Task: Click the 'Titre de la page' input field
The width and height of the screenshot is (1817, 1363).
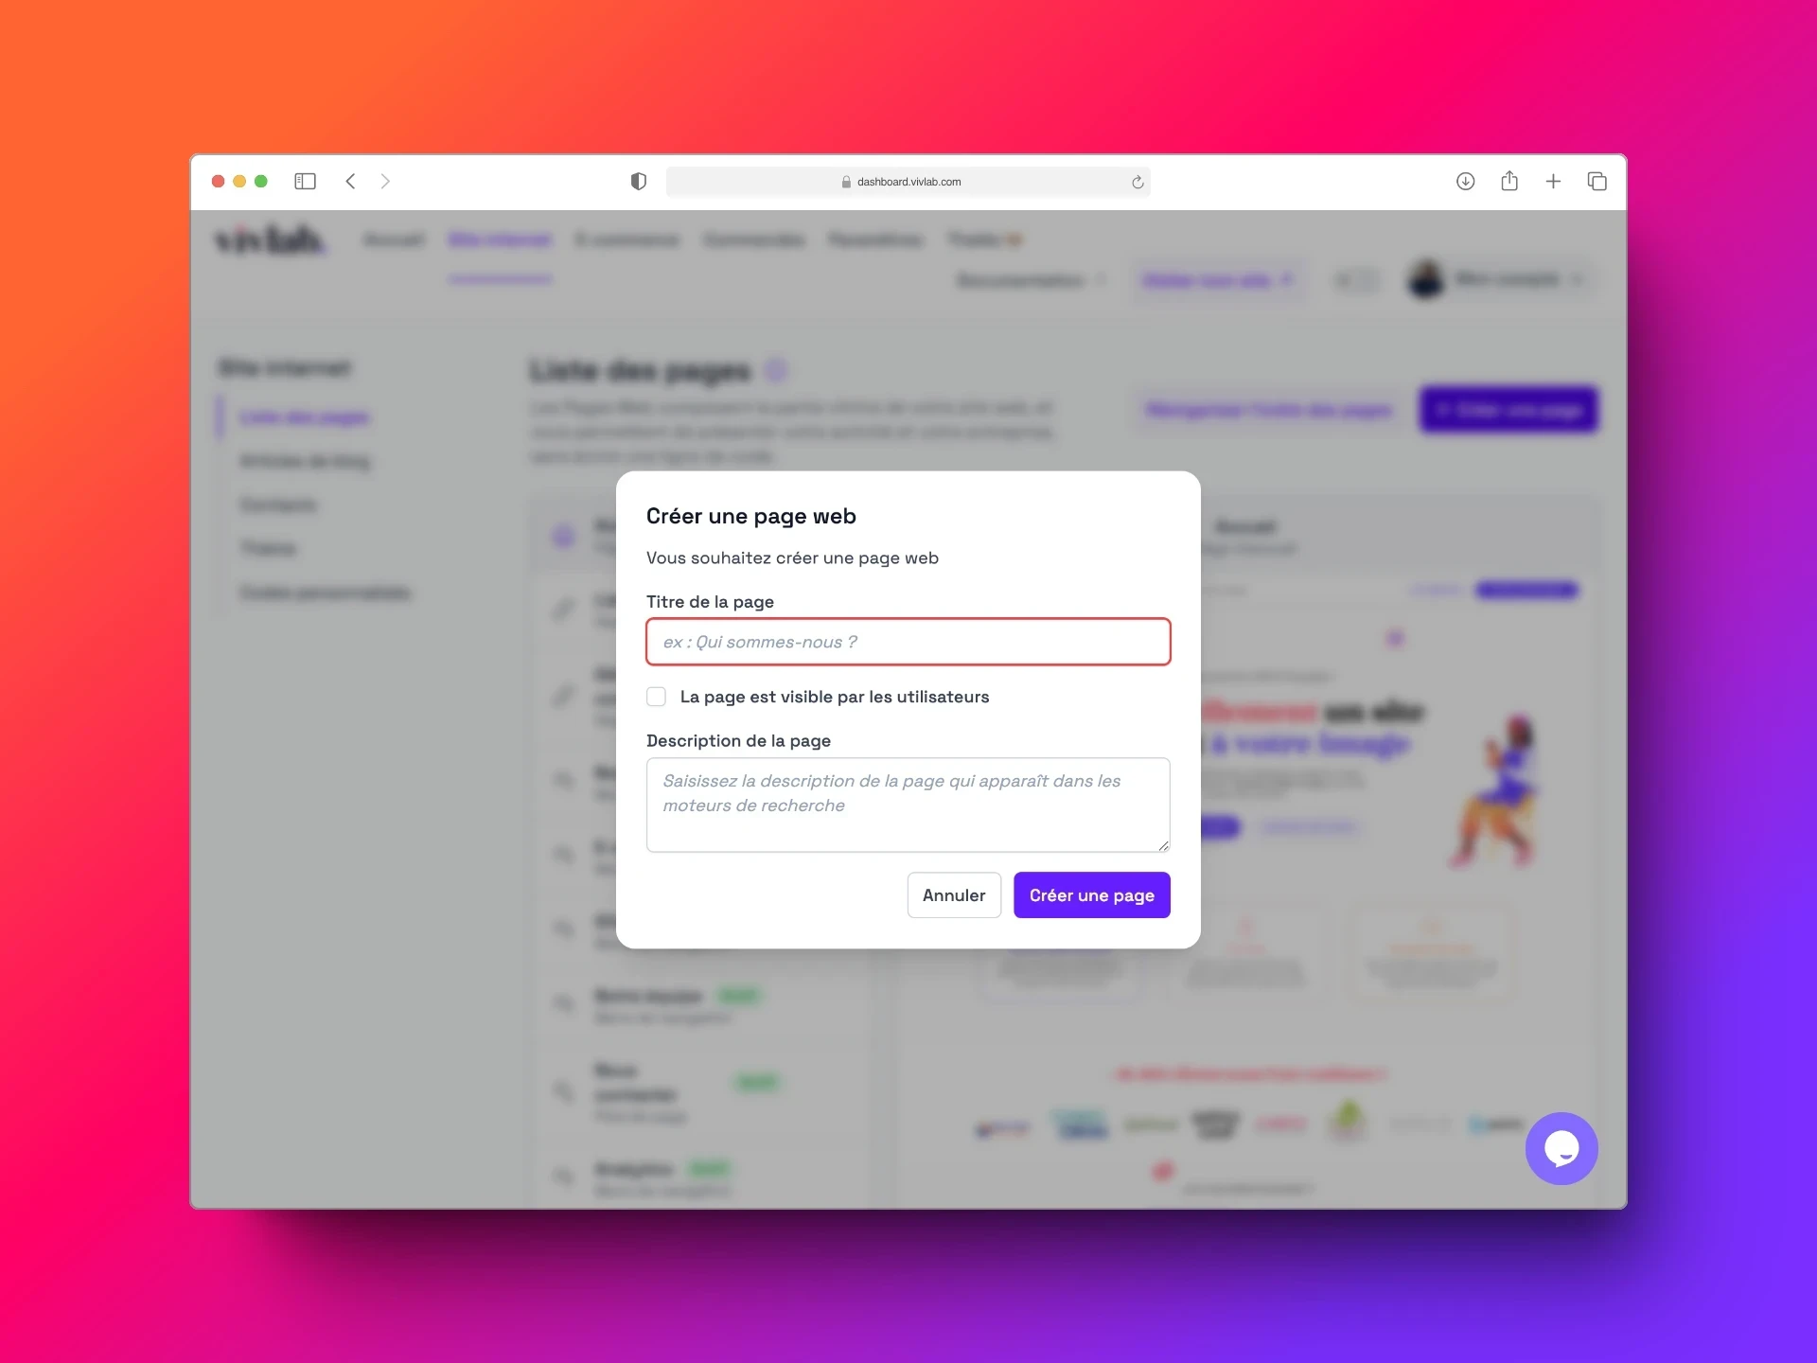Action: pos(908,642)
